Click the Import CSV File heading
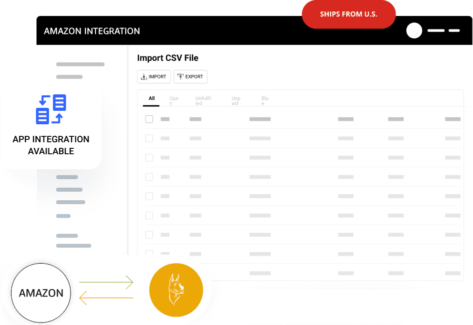This screenshot has width=473, height=325. pos(167,58)
